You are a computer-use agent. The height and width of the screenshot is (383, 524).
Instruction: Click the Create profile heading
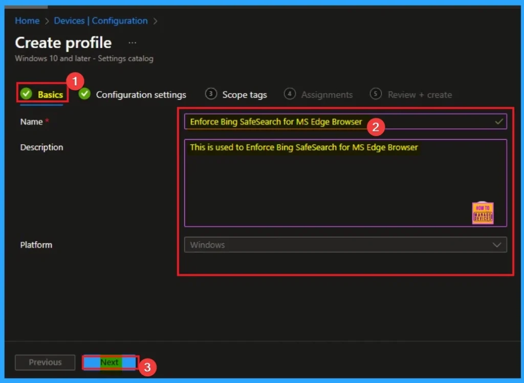[63, 43]
